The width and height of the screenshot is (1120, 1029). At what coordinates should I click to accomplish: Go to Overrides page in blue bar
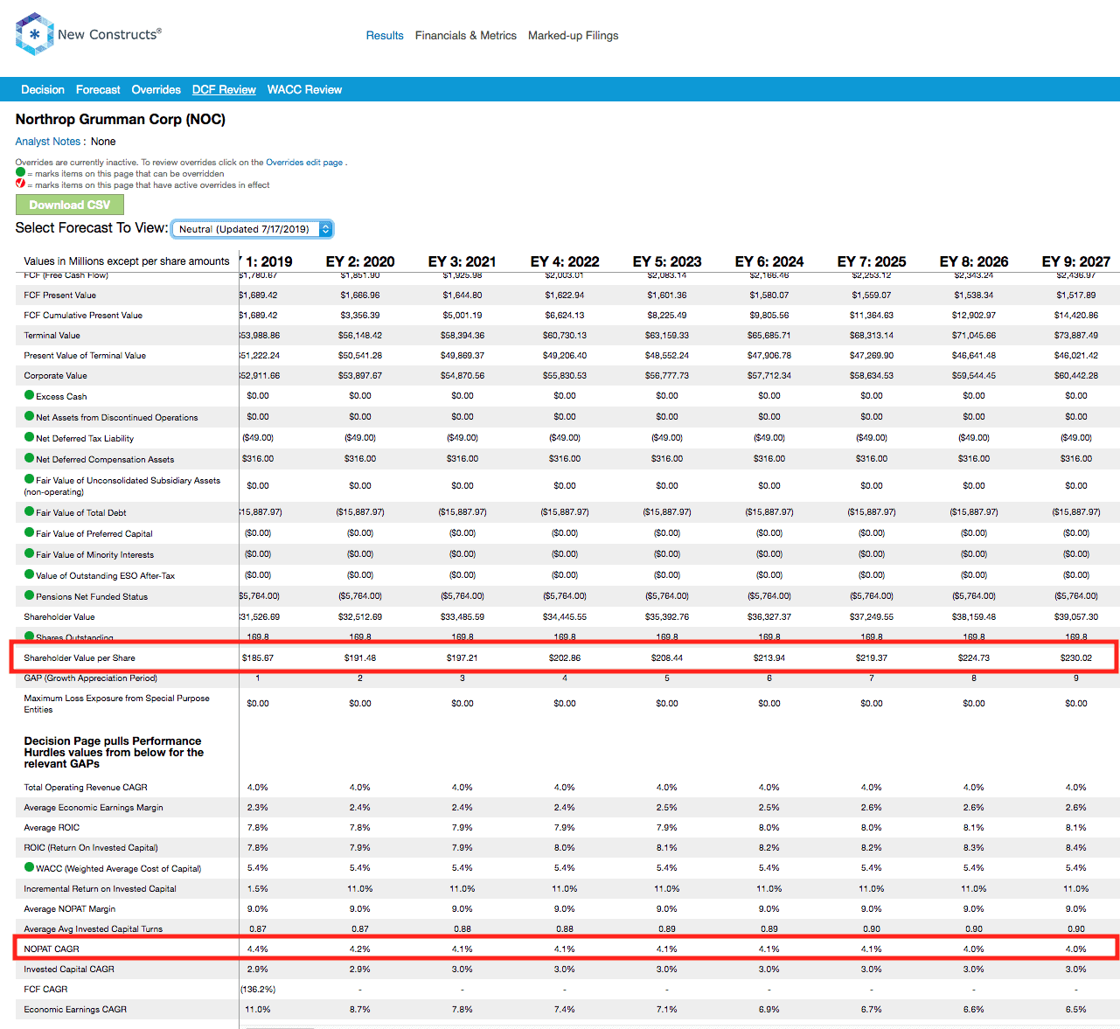[157, 90]
